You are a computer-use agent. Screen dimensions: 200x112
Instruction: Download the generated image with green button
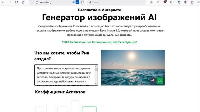(160, 81)
